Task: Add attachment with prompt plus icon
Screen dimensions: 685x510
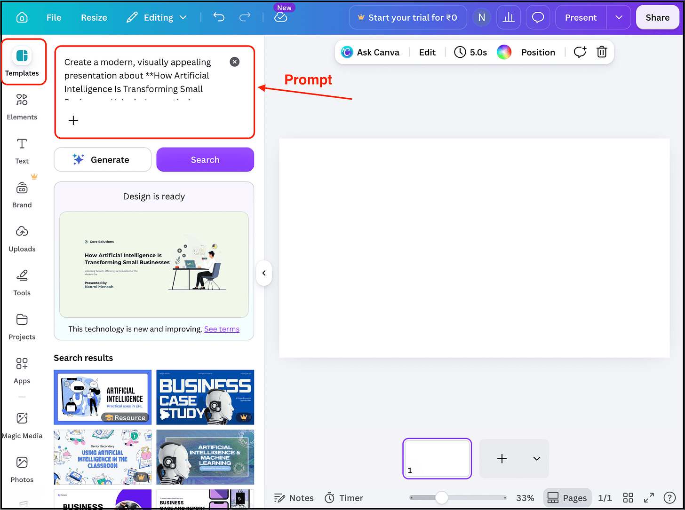Action: pos(73,120)
